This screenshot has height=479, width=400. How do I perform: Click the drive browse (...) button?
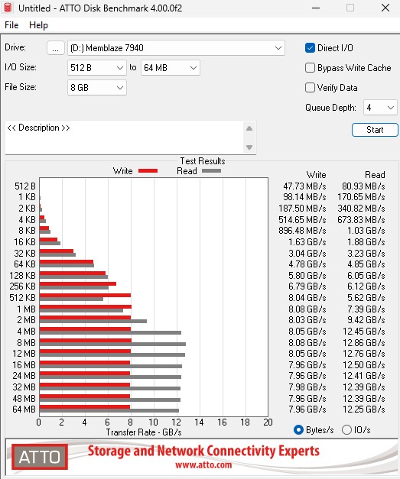(x=55, y=48)
